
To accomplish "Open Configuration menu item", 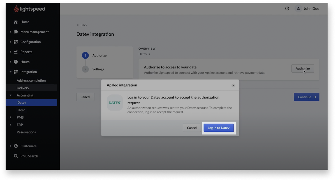I will 31,42.
